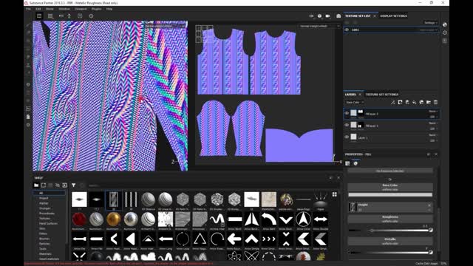Switch to the Display Settings tab
Viewport: 473px width, 266px height.
pyautogui.click(x=393, y=16)
